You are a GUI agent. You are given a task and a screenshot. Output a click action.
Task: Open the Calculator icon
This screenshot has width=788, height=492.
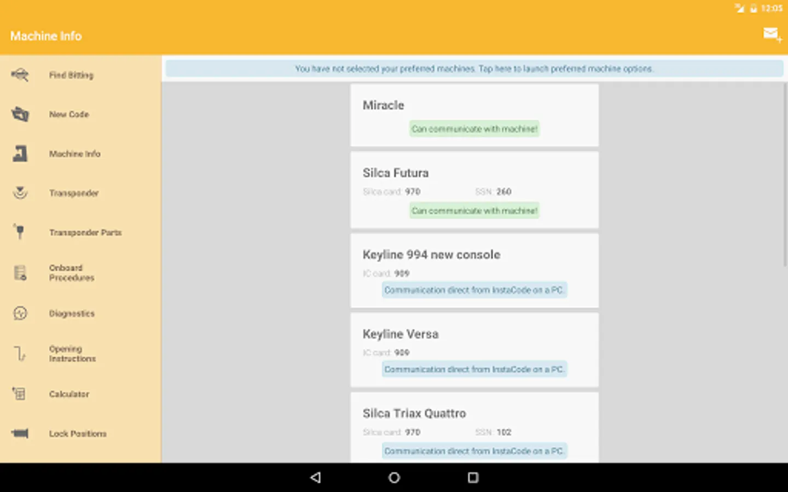tap(20, 394)
